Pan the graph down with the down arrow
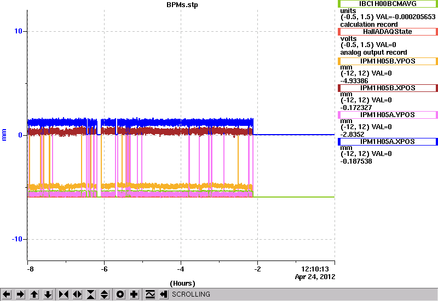Screen dimensions: 438x301 tap(48, 294)
